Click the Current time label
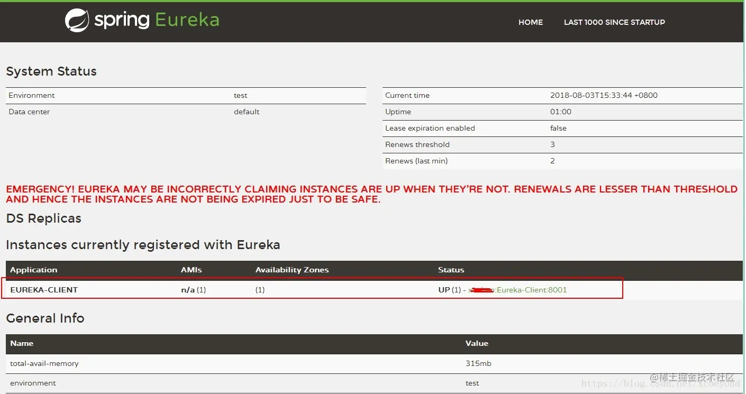The width and height of the screenshot is (746, 394). click(407, 96)
